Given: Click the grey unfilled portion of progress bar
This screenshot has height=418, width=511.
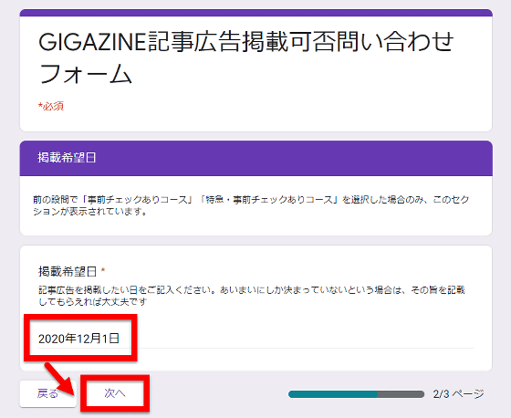Looking at the screenshot, I should tap(401, 394).
